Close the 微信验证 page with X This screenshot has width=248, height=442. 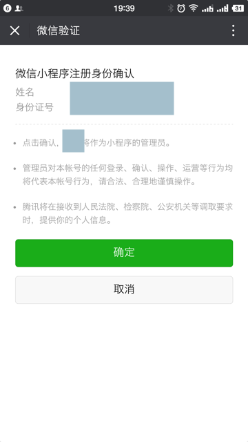click(x=14, y=30)
